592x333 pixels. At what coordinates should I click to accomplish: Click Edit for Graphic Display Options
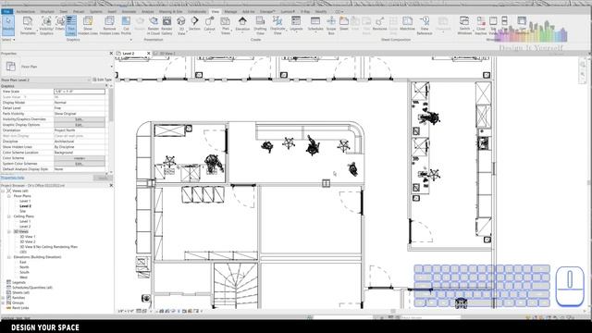click(x=80, y=125)
